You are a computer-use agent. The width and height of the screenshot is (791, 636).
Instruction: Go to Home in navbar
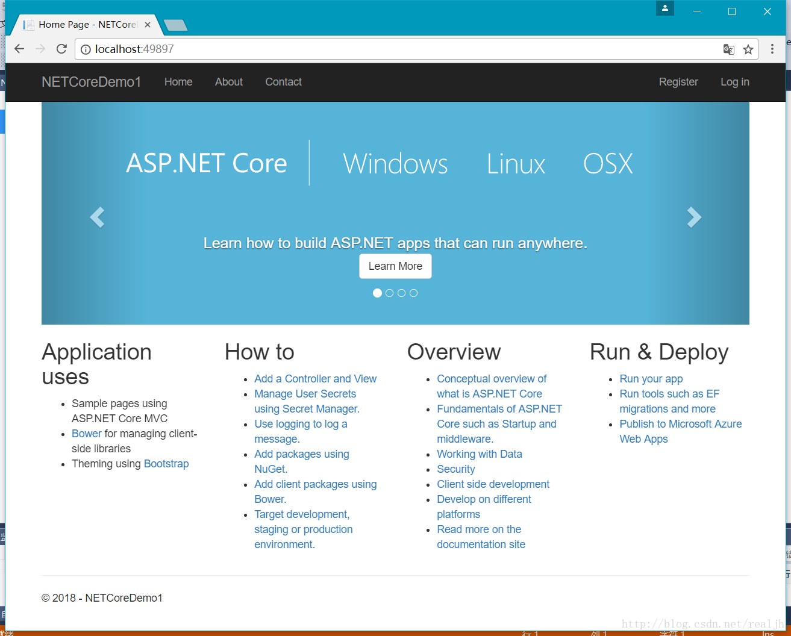pyautogui.click(x=178, y=82)
